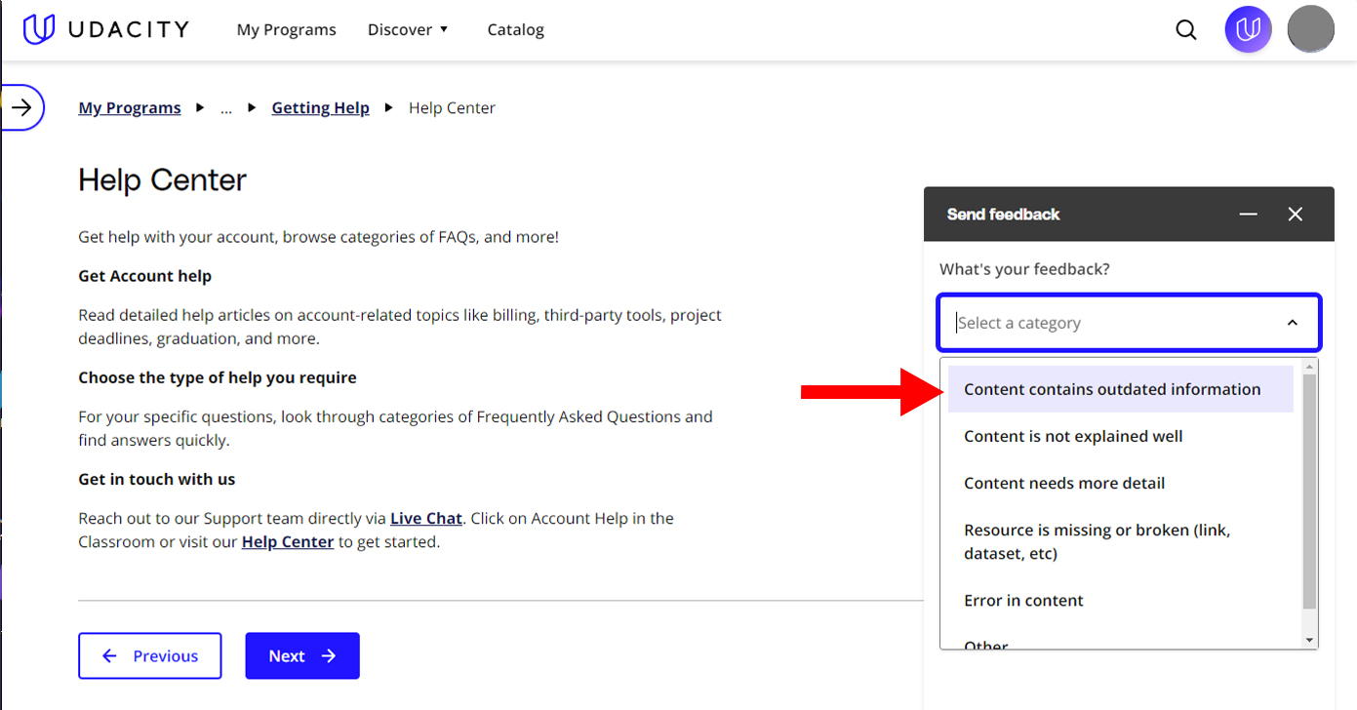1357x710 pixels.
Task: Click the Select a category field
Action: pyautogui.click(x=1129, y=323)
